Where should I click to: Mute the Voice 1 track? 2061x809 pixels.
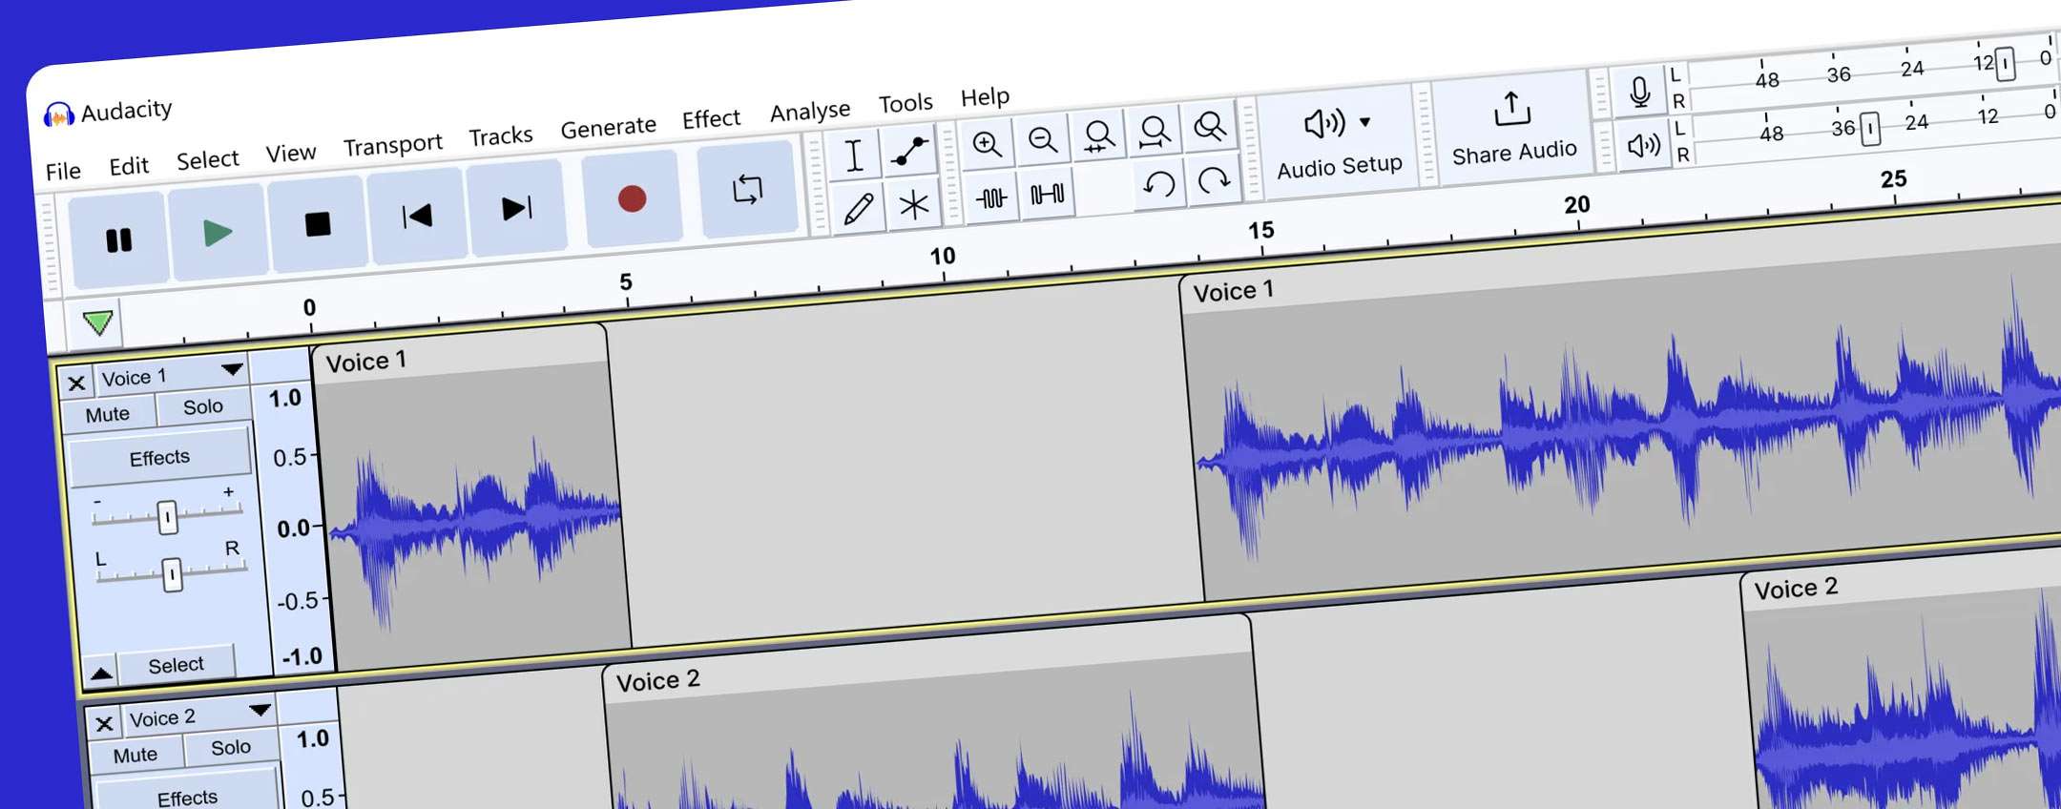tap(108, 414)
